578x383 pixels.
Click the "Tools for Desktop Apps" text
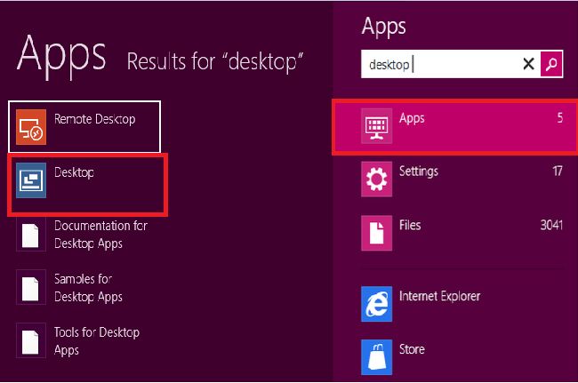pos(97,341)
